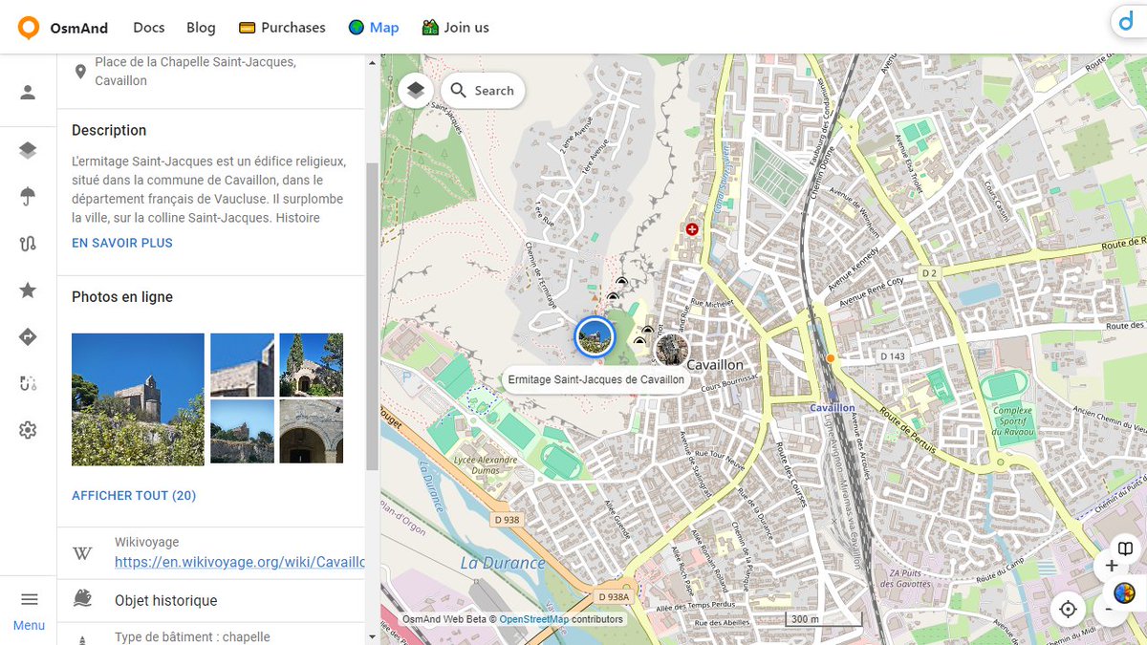
Task: Open the map legend book icon
Action: coord(1123,549)
